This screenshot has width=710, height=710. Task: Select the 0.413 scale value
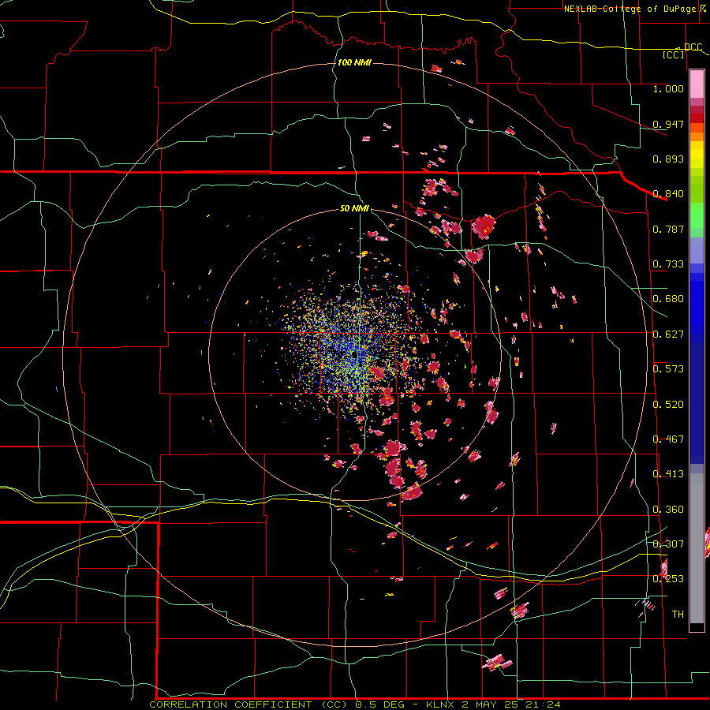pyautogui.click(x=668, y=474)
